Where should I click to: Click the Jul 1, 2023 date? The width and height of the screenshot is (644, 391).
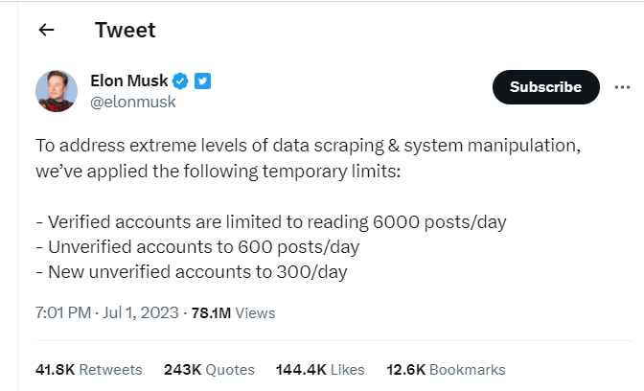pos(141,313)
